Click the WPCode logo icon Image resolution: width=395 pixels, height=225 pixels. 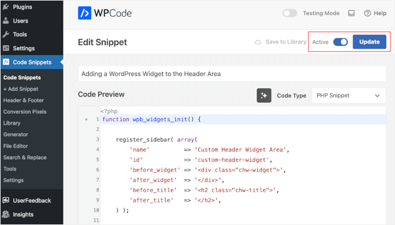tap(84, 13)
